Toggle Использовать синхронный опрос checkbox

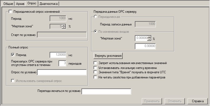[13, 81]
